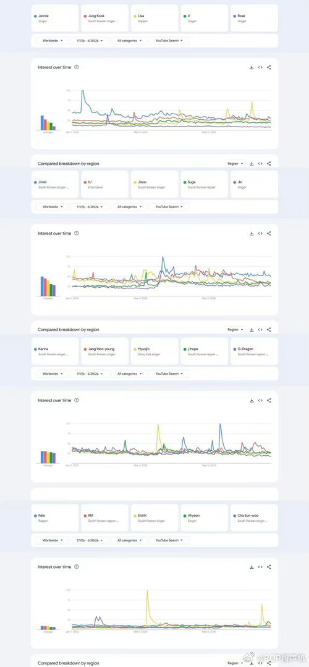Open the Region dropdown above the Jimin row
The image size is (309, 667).
235,163
